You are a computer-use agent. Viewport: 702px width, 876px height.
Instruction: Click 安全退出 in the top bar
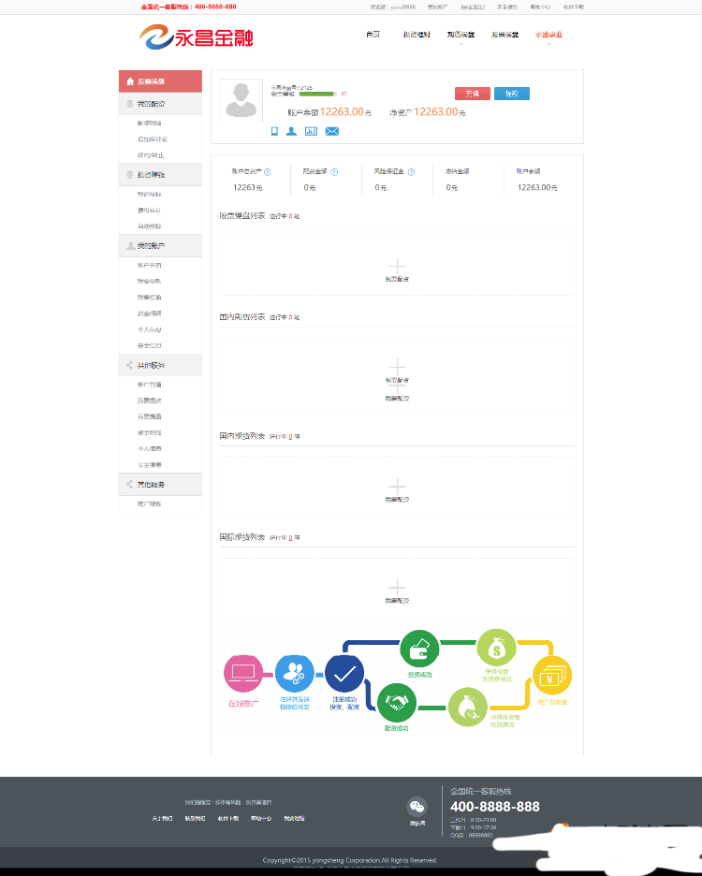473,7
